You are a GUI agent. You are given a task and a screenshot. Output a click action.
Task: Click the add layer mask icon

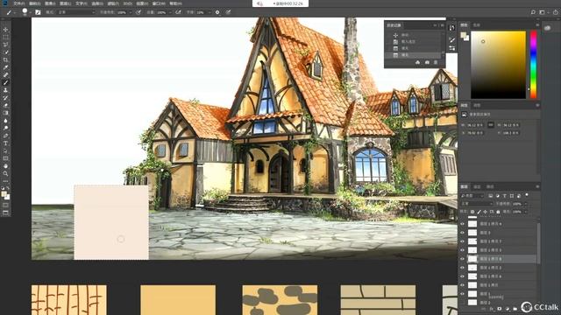pos(500,309)
